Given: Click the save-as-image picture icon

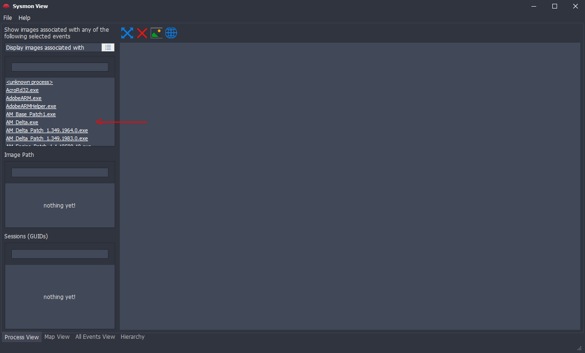Looking at the screenshot, I should (x=156, y=33).
